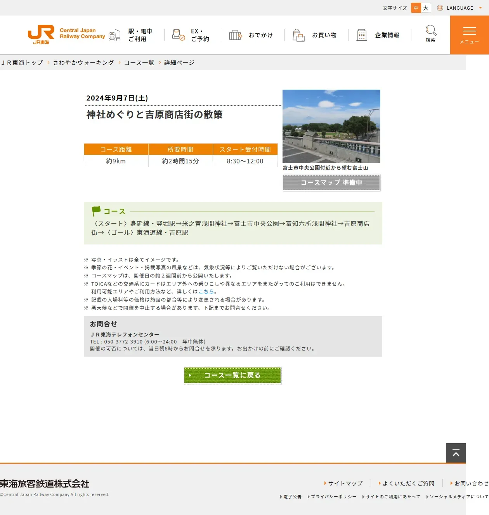489x515 pixels.
Task: Open the おでかけ menu item
Action: (261, 35)
